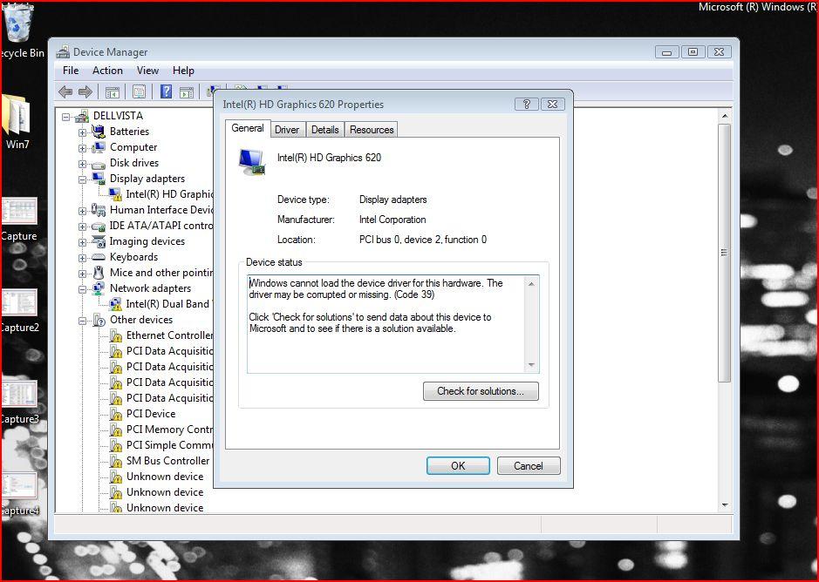Expand the Mice and other pointing devices node

83,274
